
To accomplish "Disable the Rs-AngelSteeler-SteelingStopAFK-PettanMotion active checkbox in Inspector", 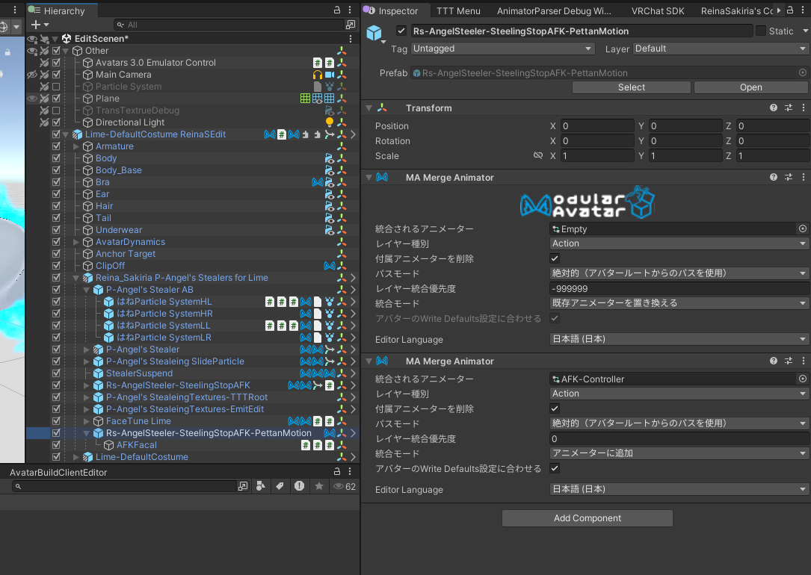I will click(401, 31).
